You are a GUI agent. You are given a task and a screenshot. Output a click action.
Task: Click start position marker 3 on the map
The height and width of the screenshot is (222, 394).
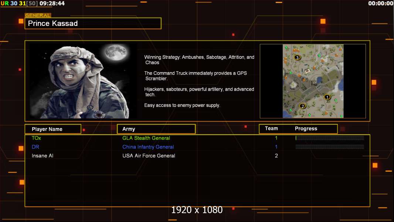297,57
